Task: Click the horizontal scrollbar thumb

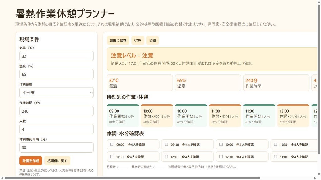Action: tap(133, 178)
